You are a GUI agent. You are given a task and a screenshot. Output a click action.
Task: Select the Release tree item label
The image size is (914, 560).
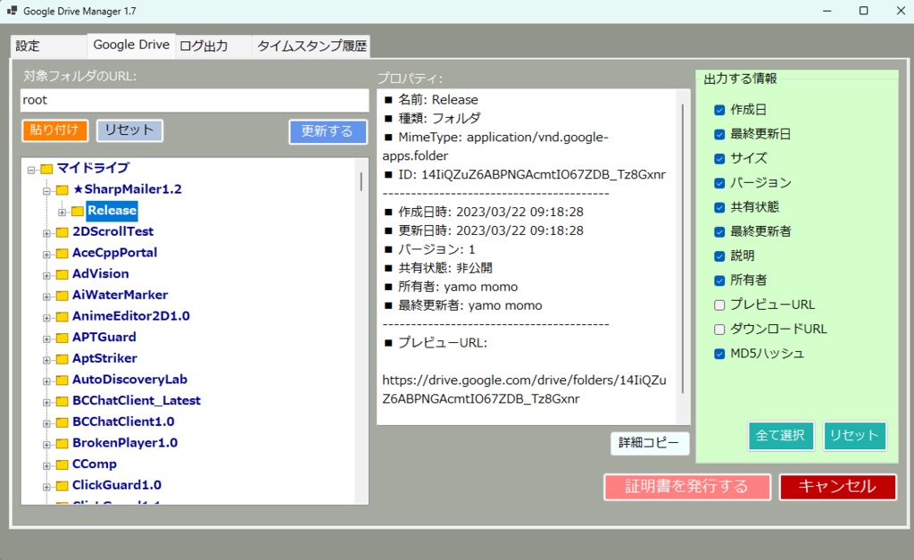112,211
